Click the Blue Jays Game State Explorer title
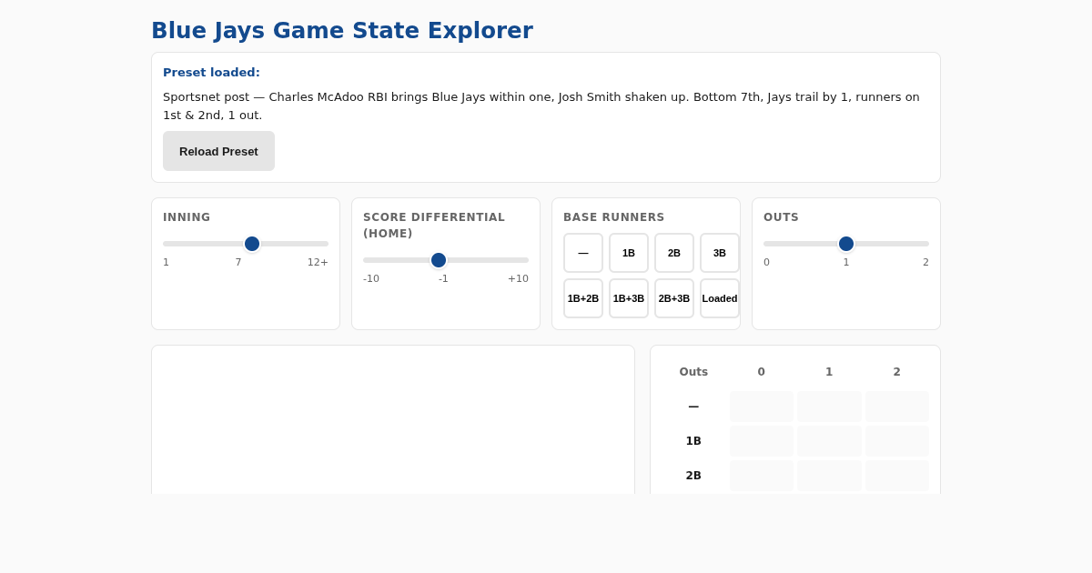 pos(342,30)
